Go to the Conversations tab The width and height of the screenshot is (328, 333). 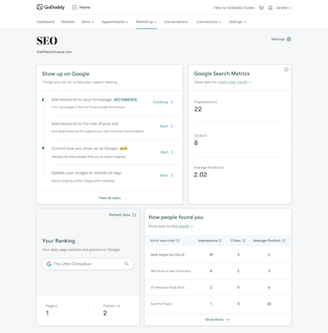tap(176, 22)
